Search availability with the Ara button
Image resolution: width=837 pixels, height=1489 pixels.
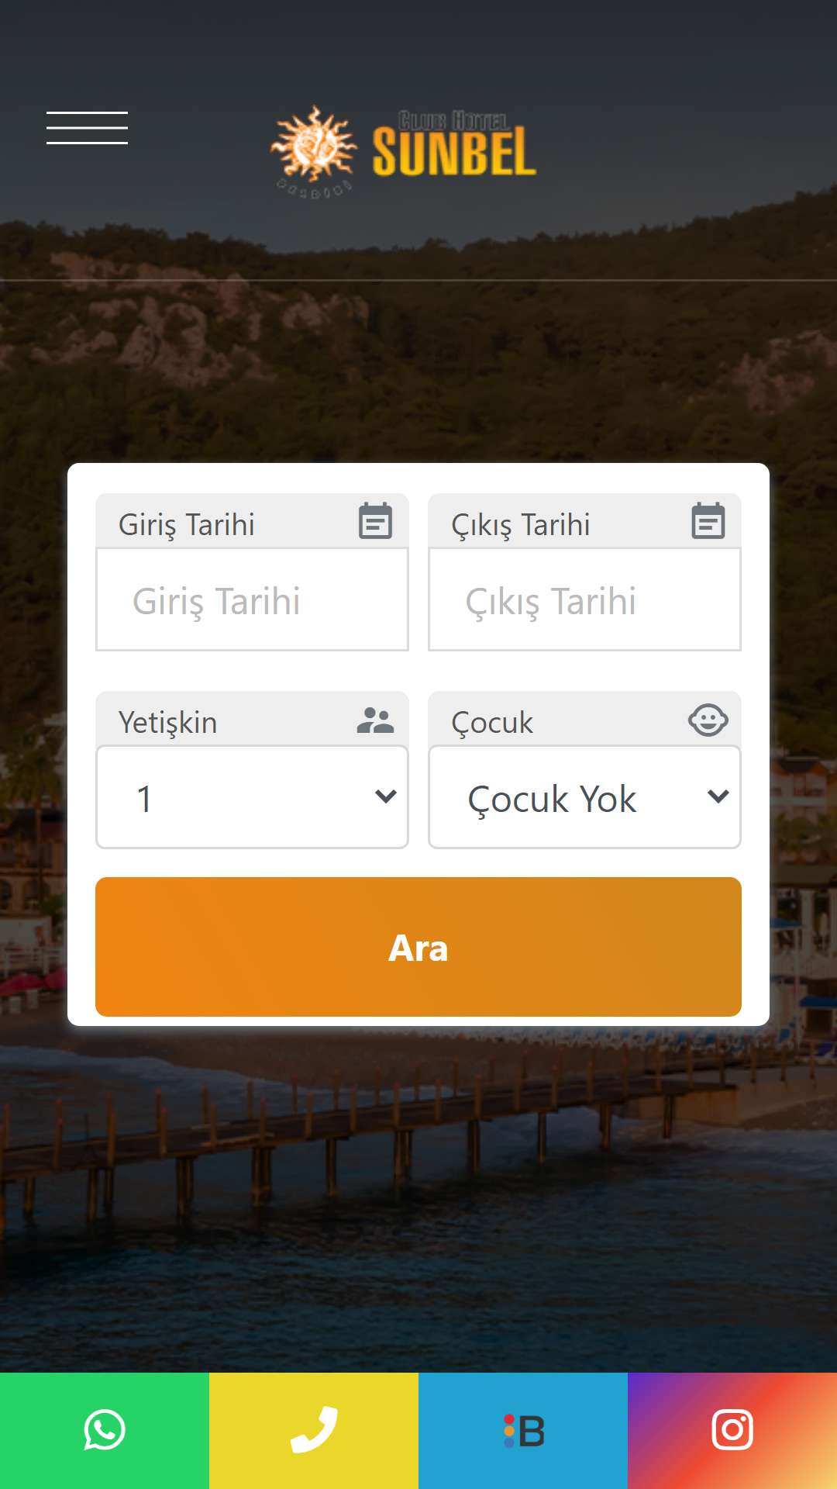[418, 947]
